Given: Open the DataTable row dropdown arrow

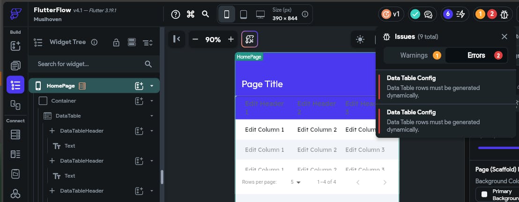Looking at the screenshot, I should [152, 116].
